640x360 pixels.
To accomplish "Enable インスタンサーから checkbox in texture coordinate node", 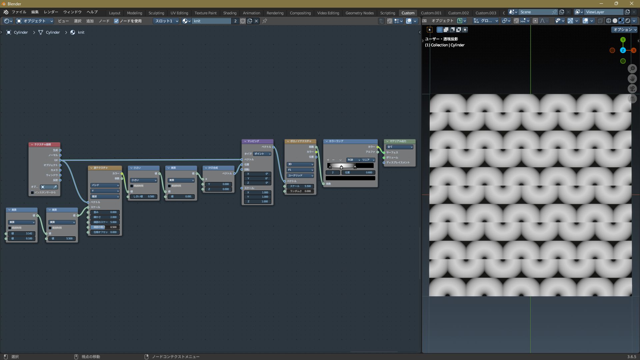I will tap(32, 193).
